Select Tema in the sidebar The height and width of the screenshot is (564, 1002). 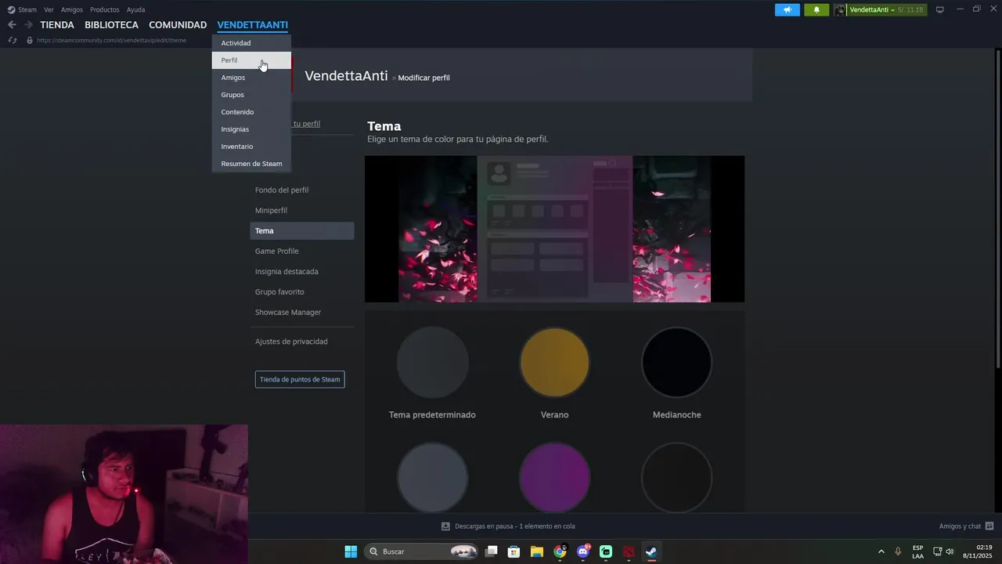[301, 231]
